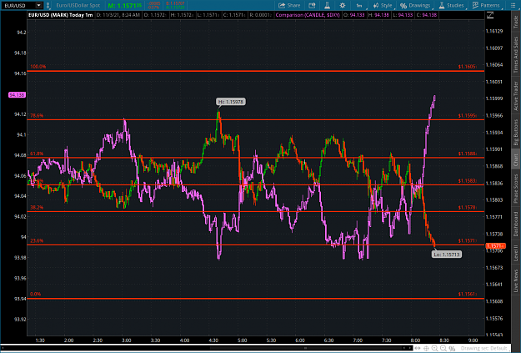Viewport: 521px width, 353px height.
Task: Click the percent icon in bottom toolbar
Action: point(452,348)
